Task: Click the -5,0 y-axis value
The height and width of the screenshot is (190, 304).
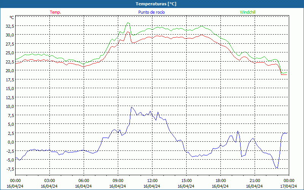Action: tap(10, 160)
